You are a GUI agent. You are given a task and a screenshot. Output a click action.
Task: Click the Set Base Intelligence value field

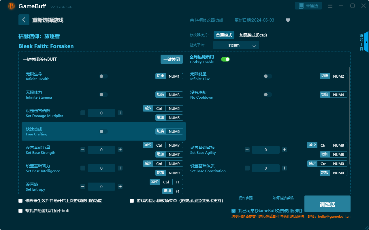[101, 168]
